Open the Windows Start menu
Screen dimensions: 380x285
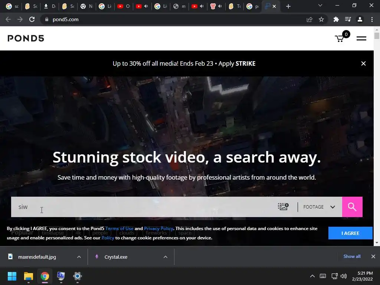[12, 276]
